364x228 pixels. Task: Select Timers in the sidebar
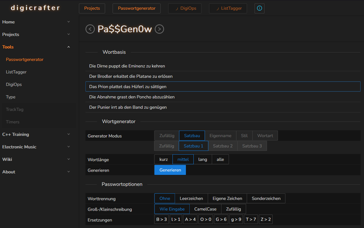coord(12,122)
